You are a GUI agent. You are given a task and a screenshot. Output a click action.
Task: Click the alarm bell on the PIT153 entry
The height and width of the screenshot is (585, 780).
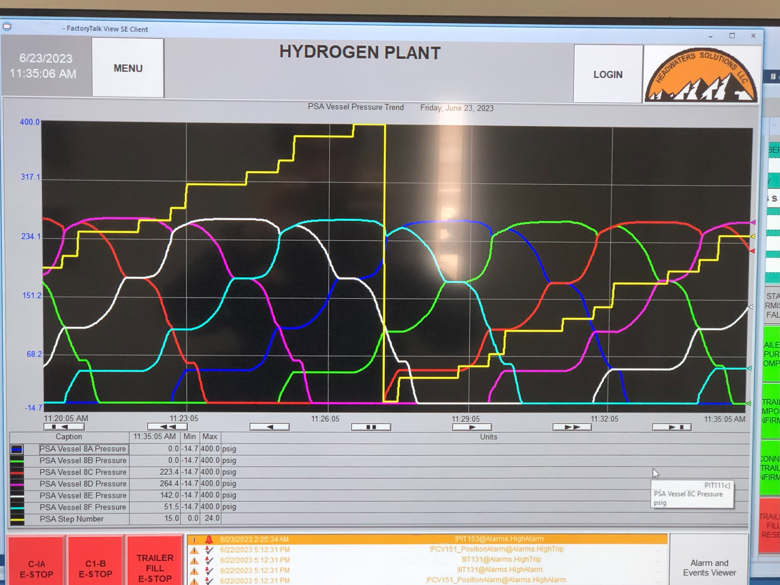pos(209,539)
